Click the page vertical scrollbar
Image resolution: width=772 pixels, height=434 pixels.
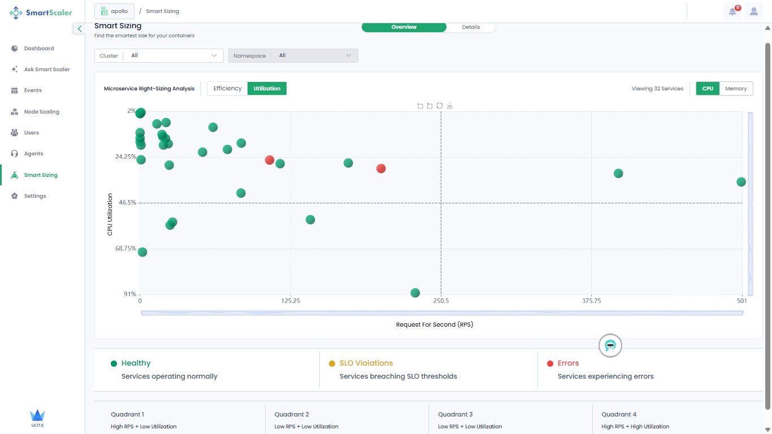(767, 226)
